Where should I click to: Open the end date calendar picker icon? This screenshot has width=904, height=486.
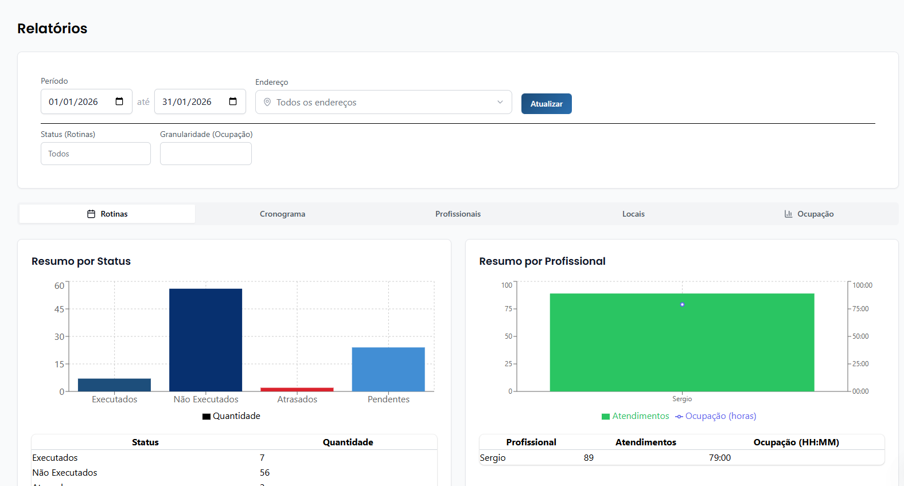pyautogui.click(x=233, y=101)
